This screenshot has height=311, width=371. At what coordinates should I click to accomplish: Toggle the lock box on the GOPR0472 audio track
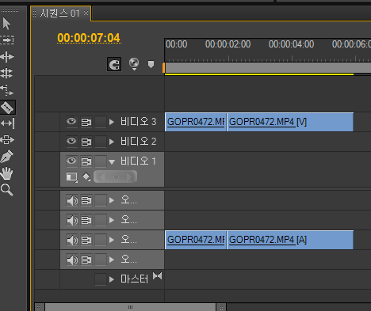pyautogui.click(x=101, y=240)
